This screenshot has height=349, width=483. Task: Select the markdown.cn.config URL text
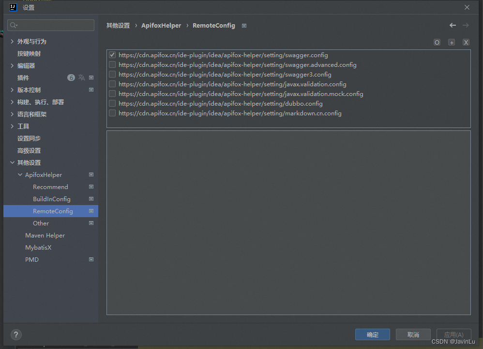click(x=230, y=113)
